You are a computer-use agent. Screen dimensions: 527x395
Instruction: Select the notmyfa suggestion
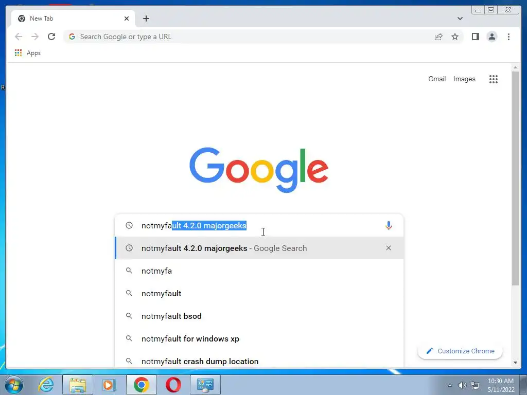coord(259,271)
